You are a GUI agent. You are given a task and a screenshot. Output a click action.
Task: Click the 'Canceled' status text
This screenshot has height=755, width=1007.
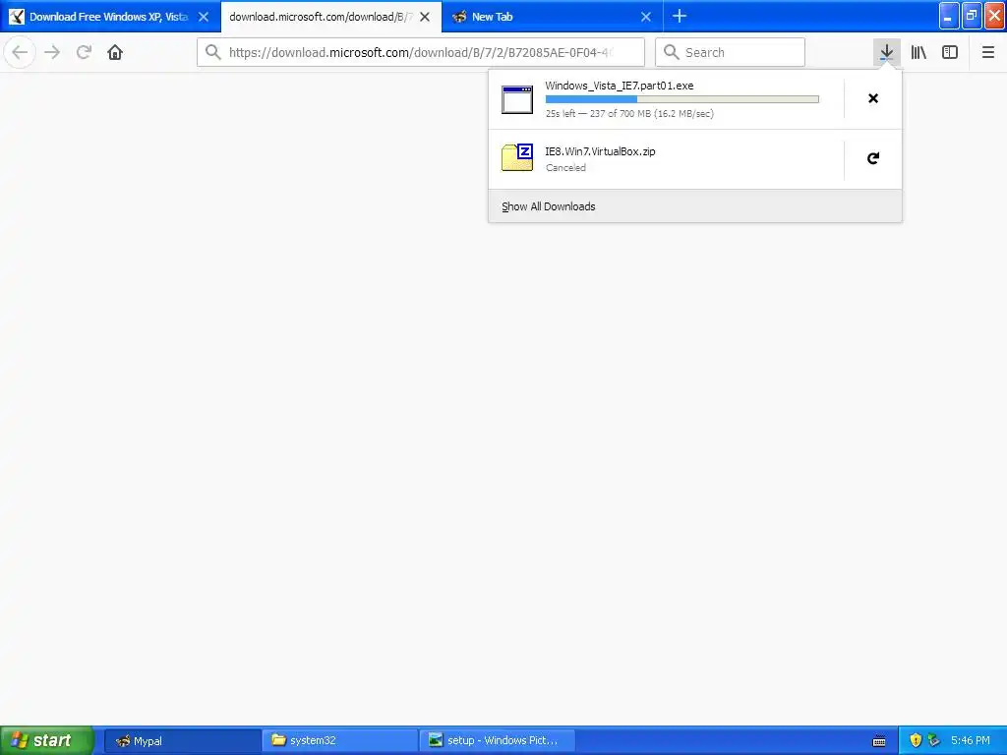click(565, 167)
